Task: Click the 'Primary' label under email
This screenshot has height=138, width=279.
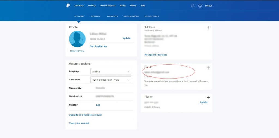Action: pyautogui.click(x=148, y=76)
